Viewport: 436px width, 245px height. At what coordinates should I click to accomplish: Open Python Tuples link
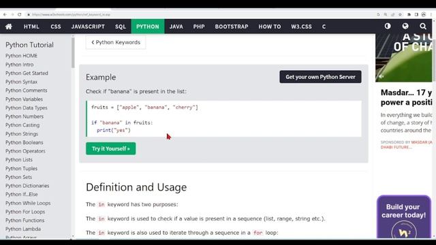[21, 168]
